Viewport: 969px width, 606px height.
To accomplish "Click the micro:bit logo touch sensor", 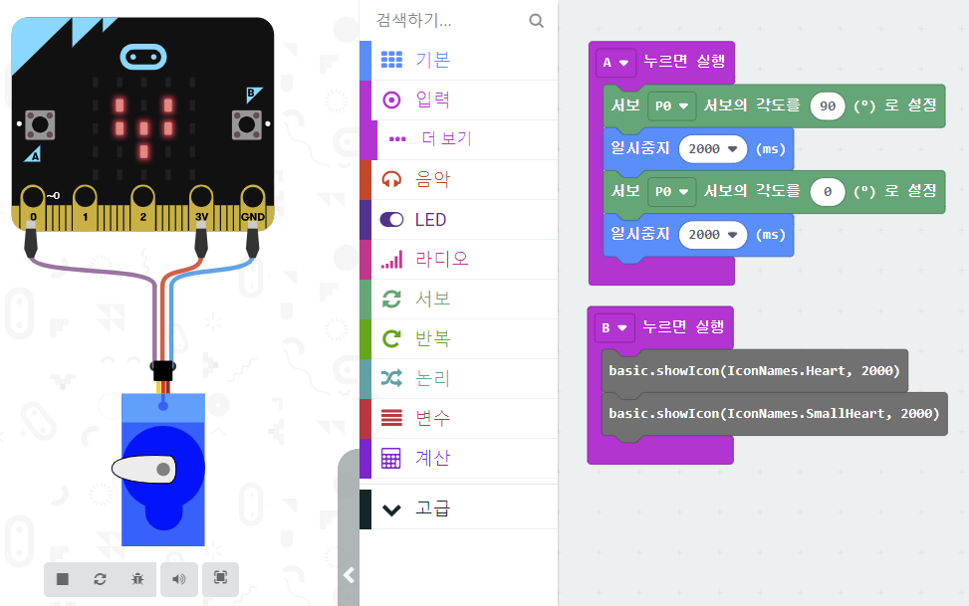I will click(143, 58).
